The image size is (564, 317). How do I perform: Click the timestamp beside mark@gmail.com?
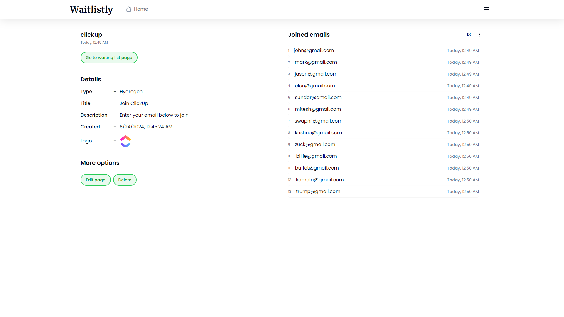[x=463, y=62]
